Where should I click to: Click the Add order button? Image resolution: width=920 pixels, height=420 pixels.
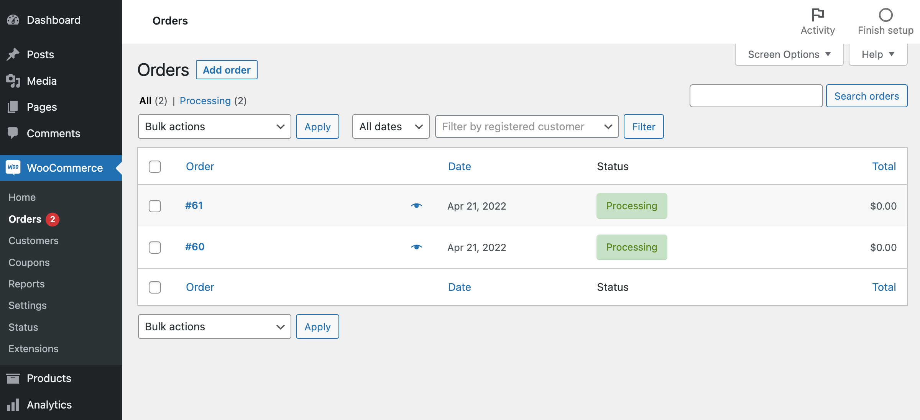coord(227,70)
